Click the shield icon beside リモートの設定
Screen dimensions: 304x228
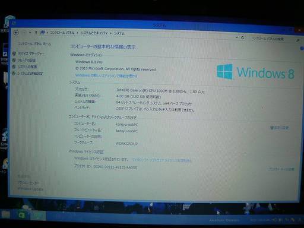(14, 60)
